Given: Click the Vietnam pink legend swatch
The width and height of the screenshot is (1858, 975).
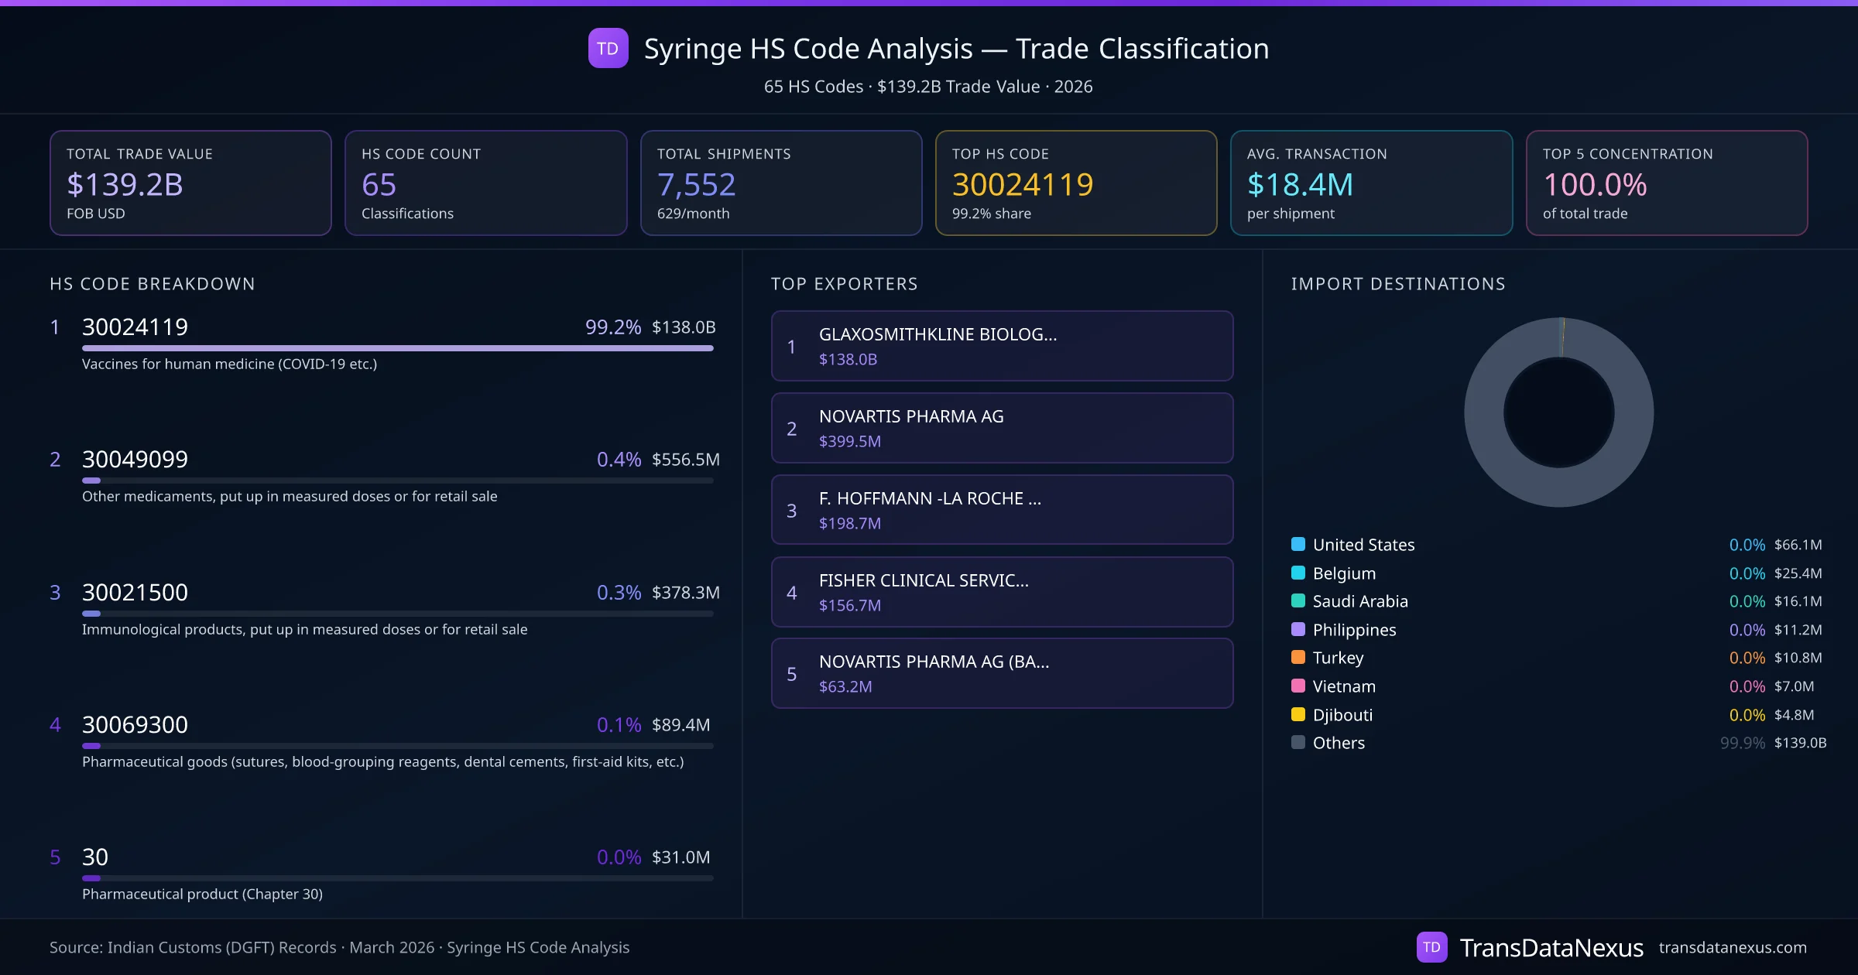Looking at the screenshot, I should click(x=1298, y=686).
